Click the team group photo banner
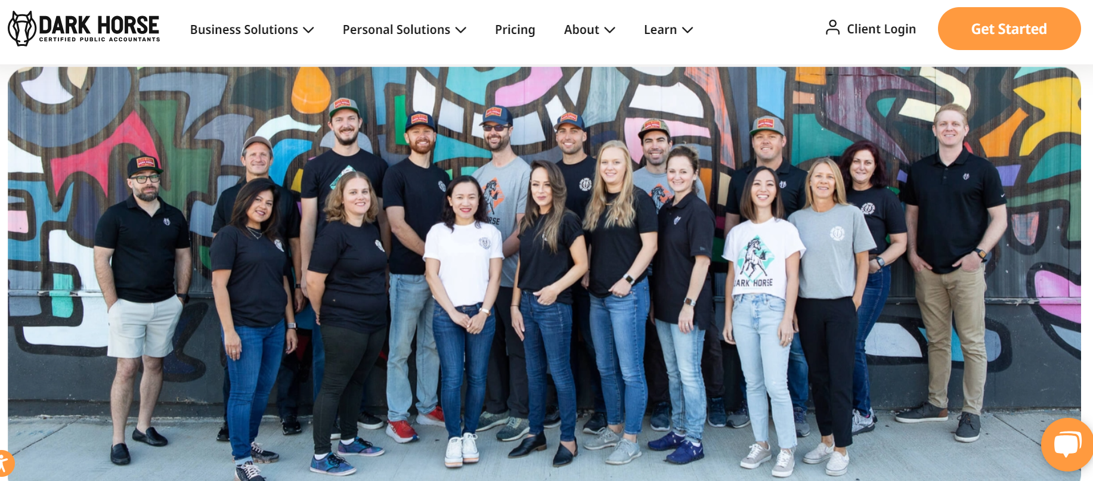The width and height of the screenshot is (1093, 481). 544,274
